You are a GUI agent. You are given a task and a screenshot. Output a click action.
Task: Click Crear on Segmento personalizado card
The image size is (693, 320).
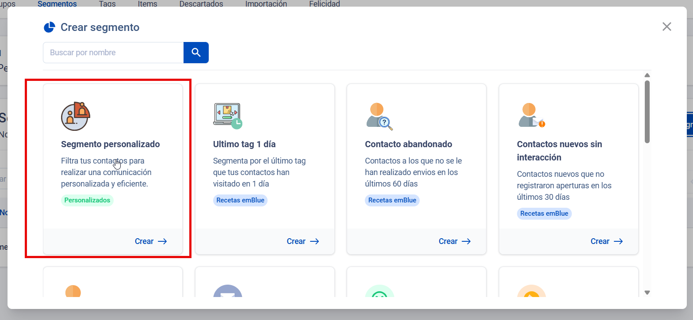pos(150,241)
